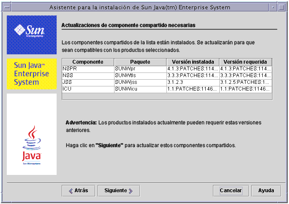Click the Versión instalada column header
This screenshot has width=289, height=204.
[x=193, y=62]
